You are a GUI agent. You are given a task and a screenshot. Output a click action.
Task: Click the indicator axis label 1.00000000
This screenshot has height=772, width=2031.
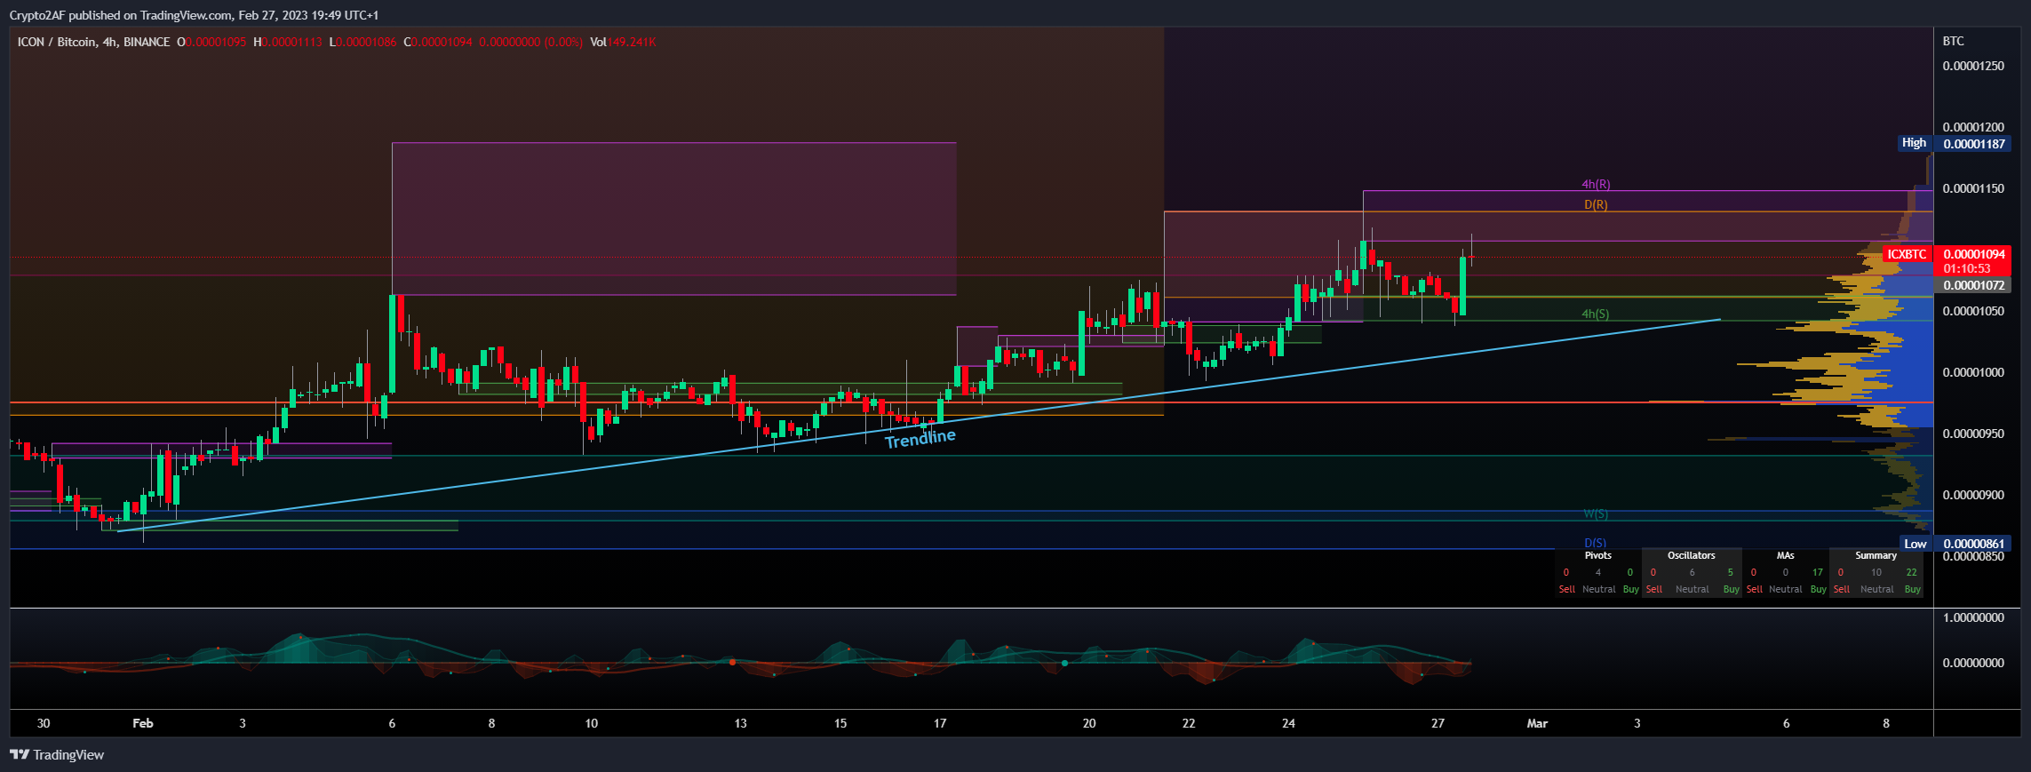tap(1973, 617)
